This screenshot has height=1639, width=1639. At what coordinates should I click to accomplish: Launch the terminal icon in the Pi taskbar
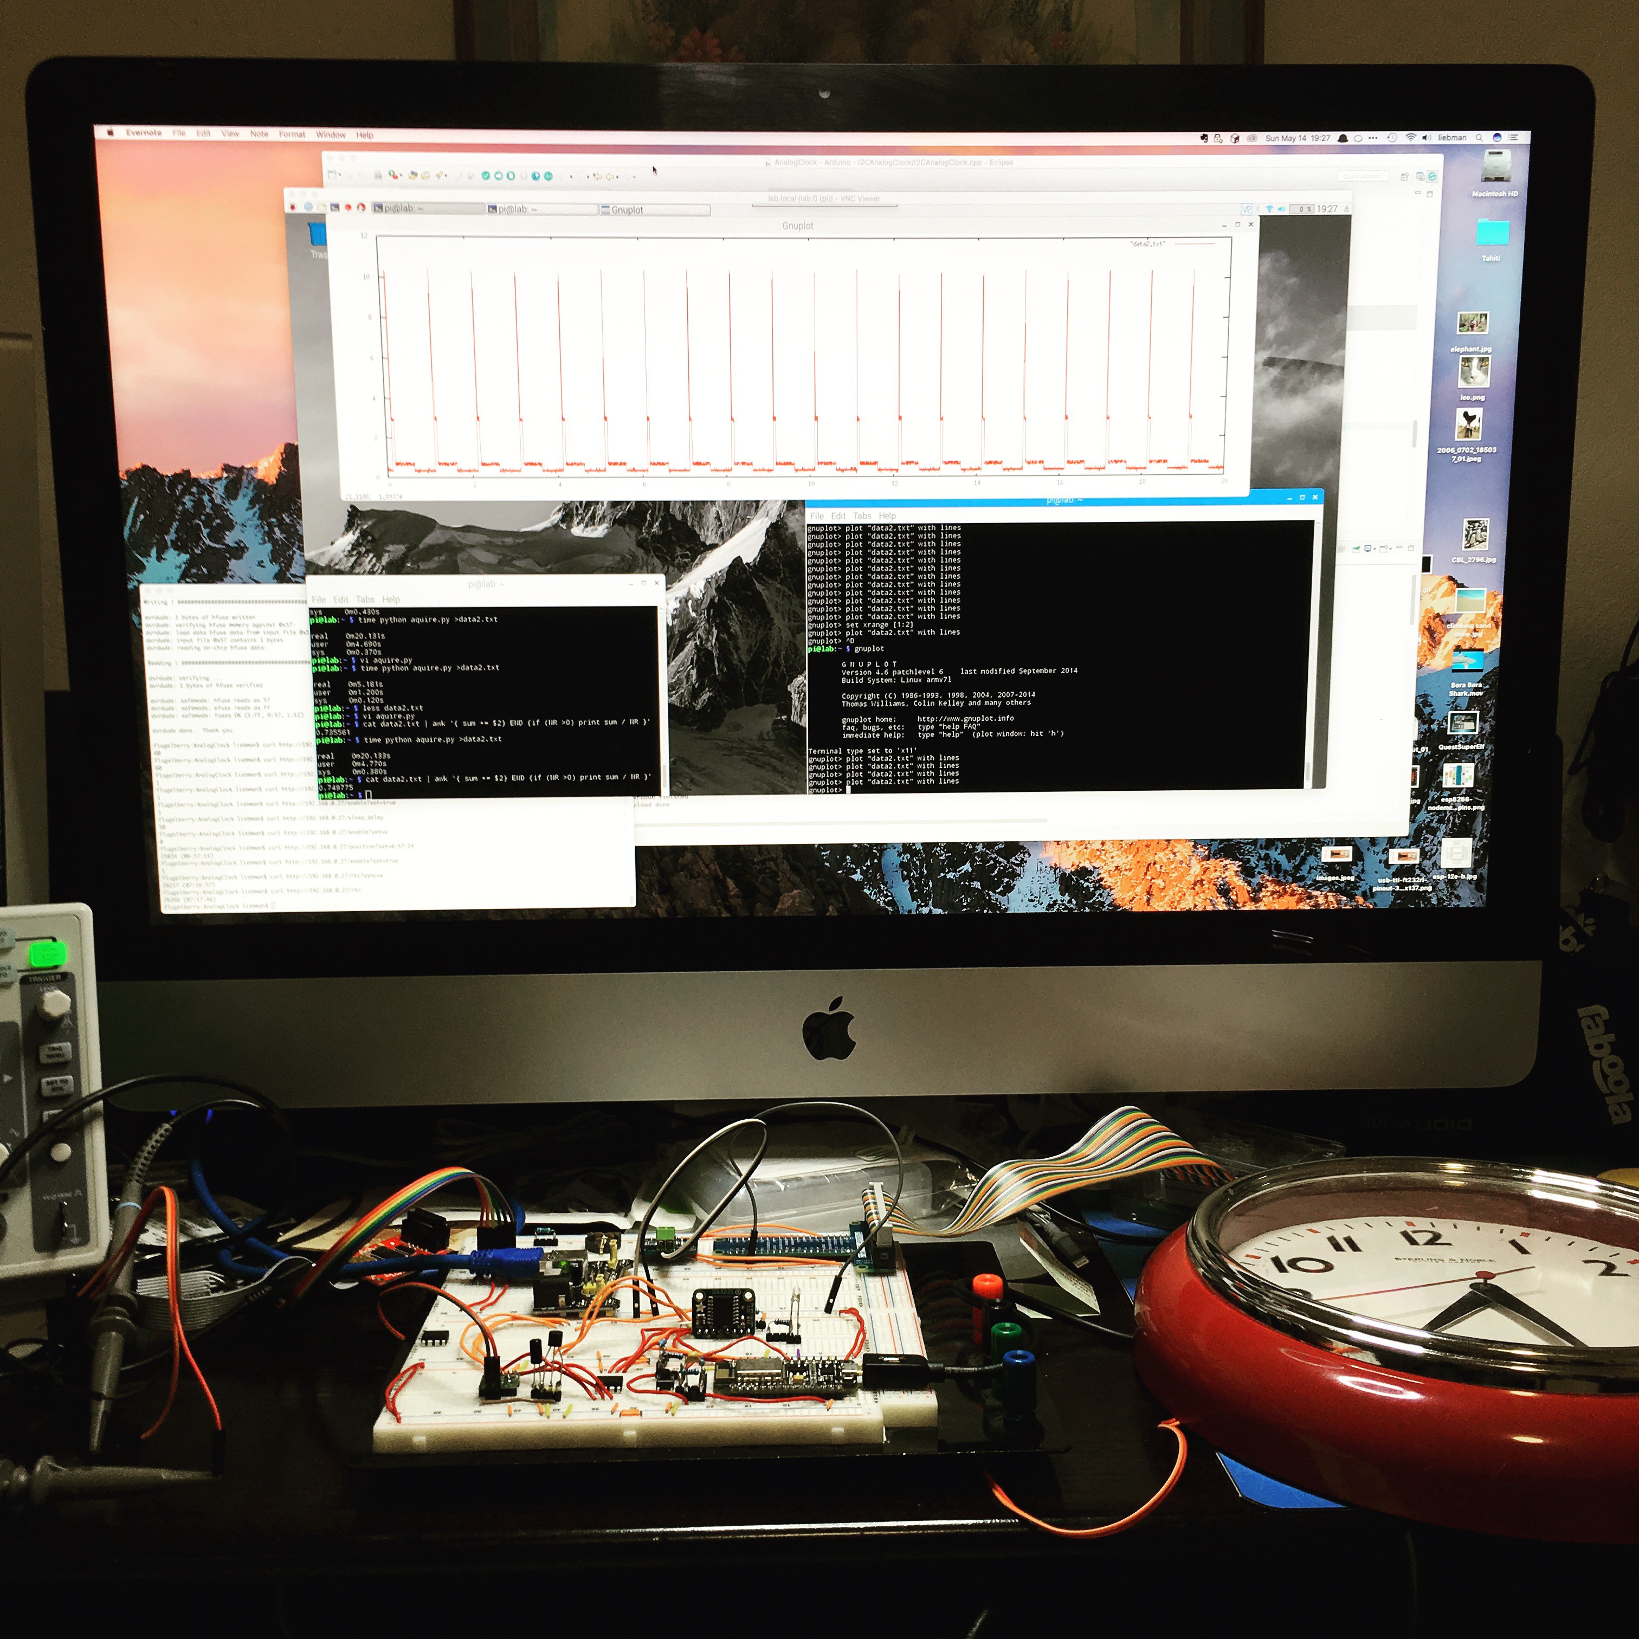(335, 207)
